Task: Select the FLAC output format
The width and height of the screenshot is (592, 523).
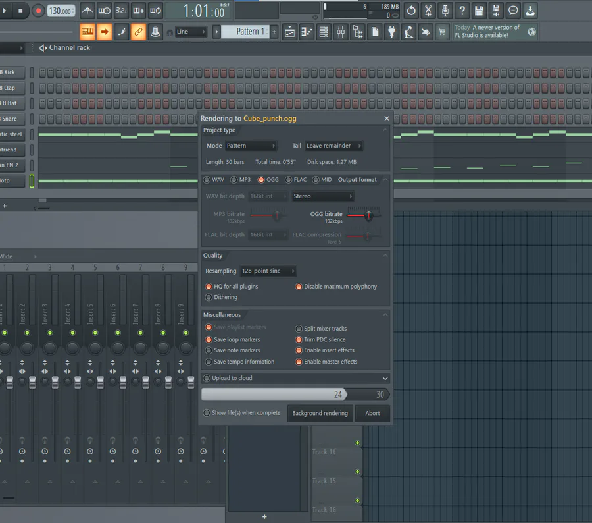Action: [289, 180]
